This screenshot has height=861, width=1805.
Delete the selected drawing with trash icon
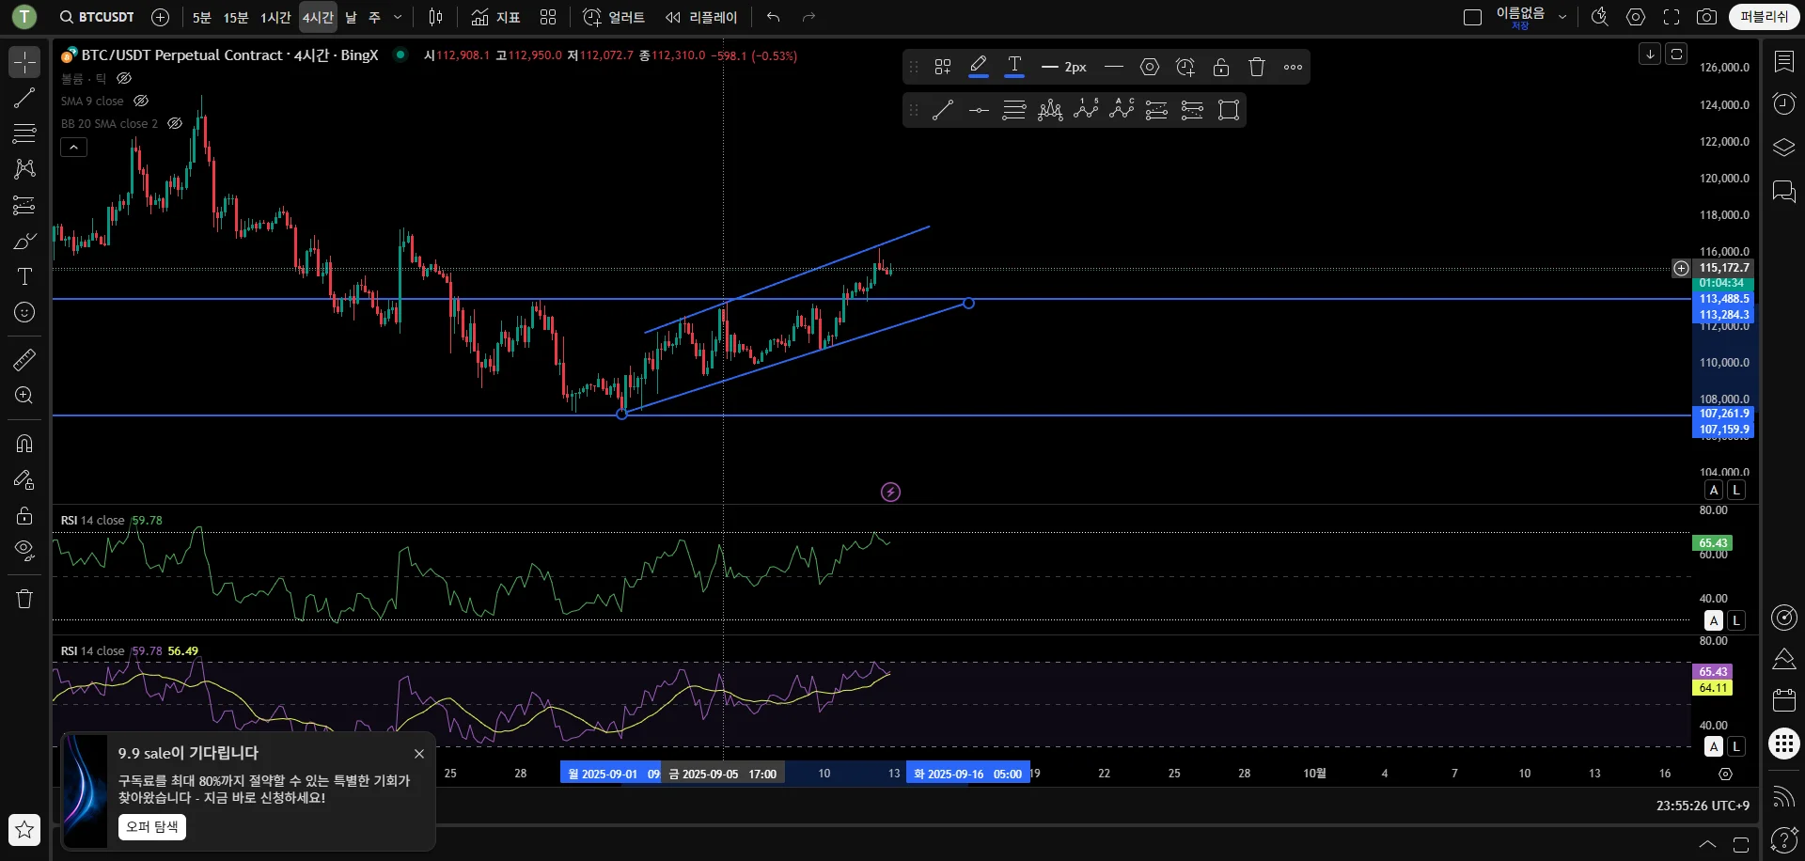(x=1257, y=67)
